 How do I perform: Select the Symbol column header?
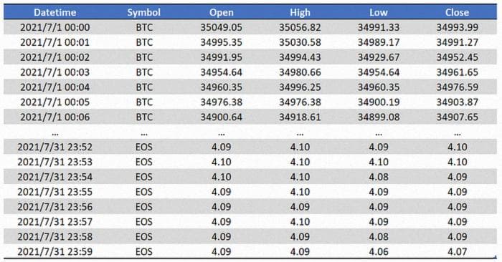[143, 12]
